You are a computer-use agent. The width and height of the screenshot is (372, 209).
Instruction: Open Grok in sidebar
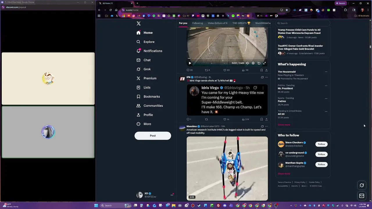point(144,69)
